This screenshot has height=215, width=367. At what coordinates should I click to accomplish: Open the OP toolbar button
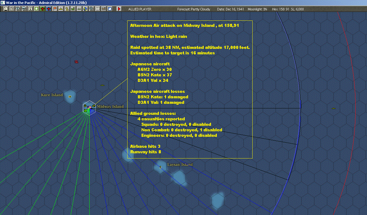click(98, 9)
